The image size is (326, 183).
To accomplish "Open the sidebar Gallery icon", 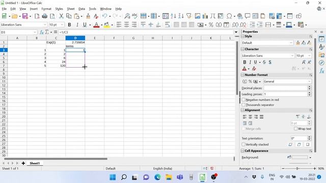I will (321, 55).
